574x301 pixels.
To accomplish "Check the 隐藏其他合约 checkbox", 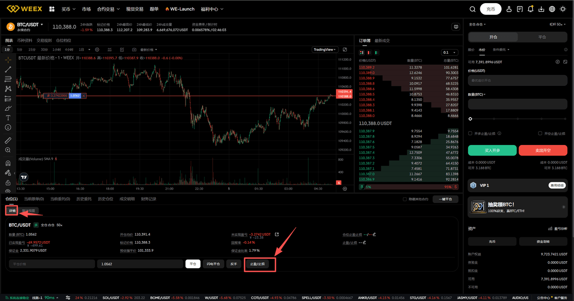I will tap(405, 199).
